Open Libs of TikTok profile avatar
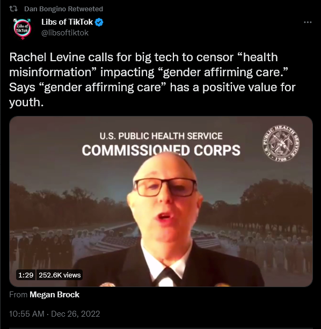 coord(22,29)
